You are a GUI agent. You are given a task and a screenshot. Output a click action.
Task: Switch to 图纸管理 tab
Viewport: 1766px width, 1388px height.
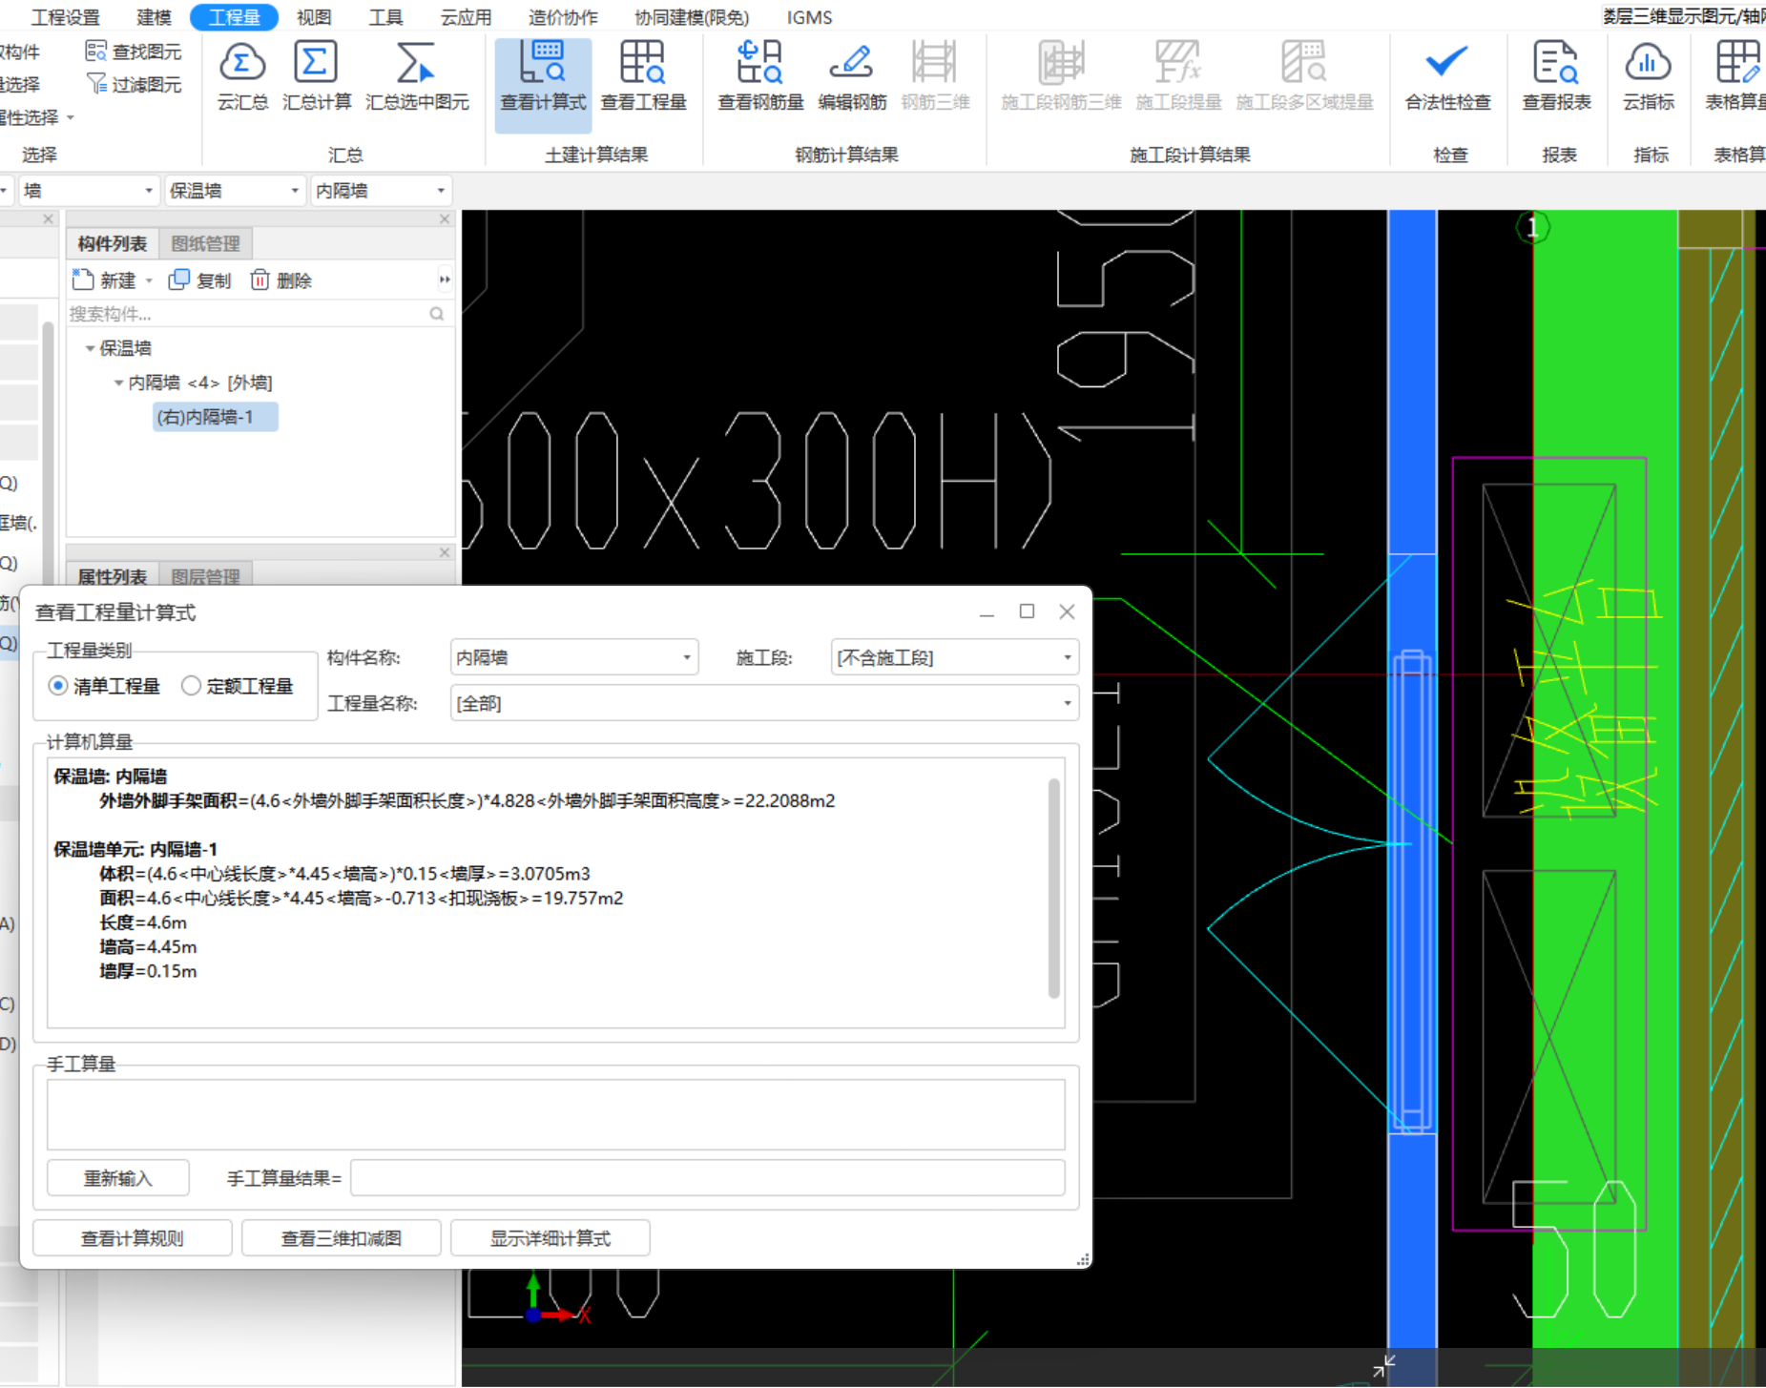205,243
